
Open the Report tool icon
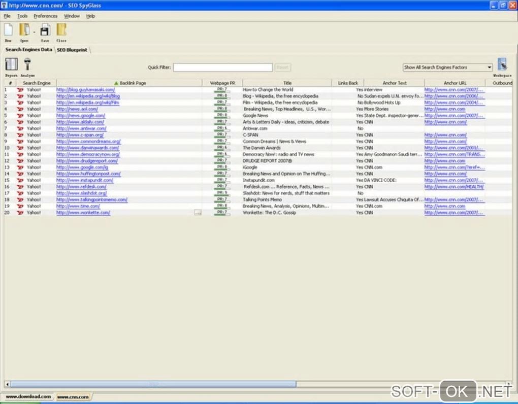click(x=11, y=64)
